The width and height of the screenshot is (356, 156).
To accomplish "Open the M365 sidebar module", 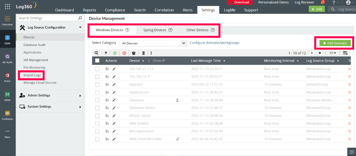I will pyautogui.click(x=7, y=78).
